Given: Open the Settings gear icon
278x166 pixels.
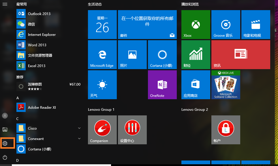Looking at the screenshot, I should tap(5, 143).
